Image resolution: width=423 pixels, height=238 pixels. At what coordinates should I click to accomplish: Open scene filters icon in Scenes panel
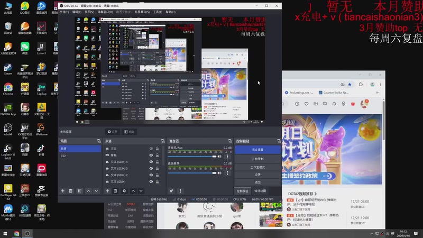(79, 191)
